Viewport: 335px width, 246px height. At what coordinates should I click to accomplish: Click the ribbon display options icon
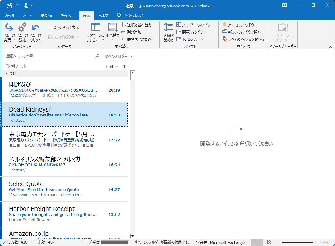pos(284,5)
